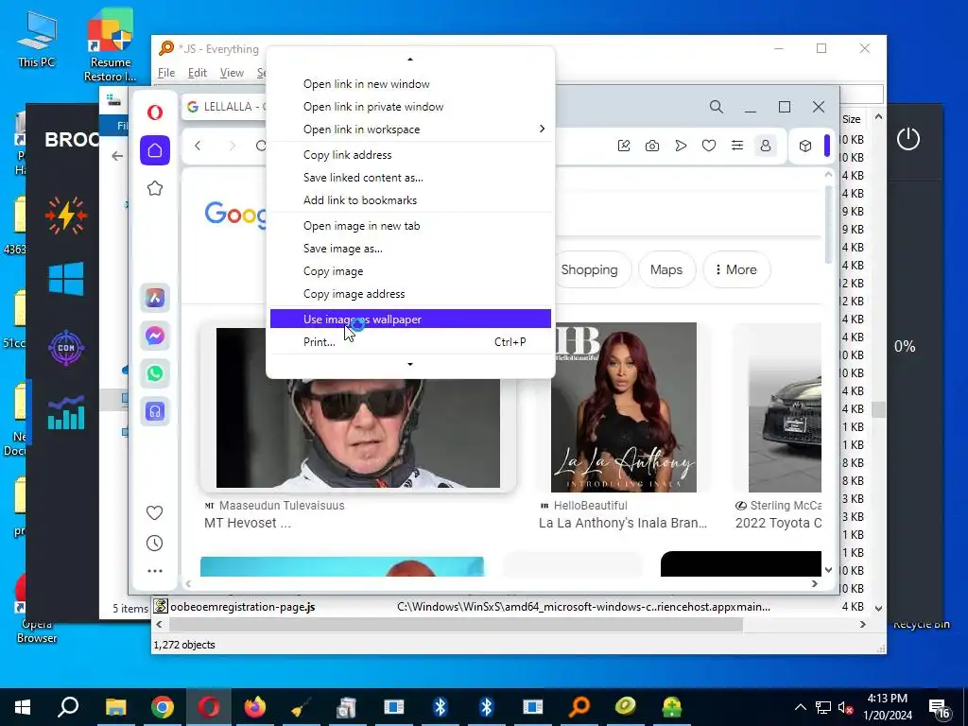The height and width of the screenshot is (726, 968).
Task: Open This PC desktop icon
Action: [x=37, y=39]
